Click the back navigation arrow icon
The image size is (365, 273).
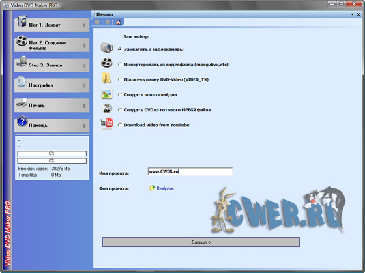[97, 22]
